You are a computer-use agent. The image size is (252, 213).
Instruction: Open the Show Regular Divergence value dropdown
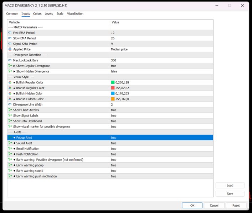[161, 66]
